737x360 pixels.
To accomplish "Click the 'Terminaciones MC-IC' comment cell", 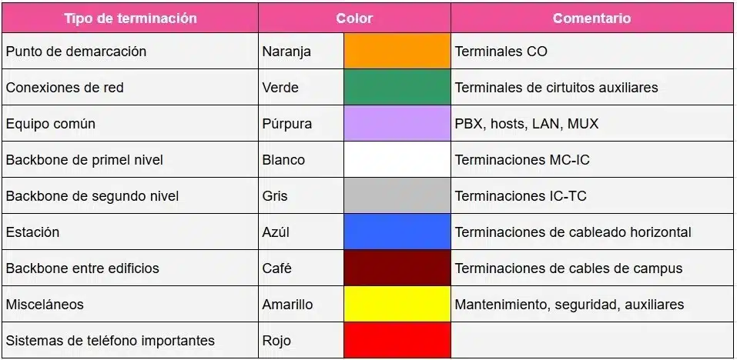I will click(x=522, y=159).
